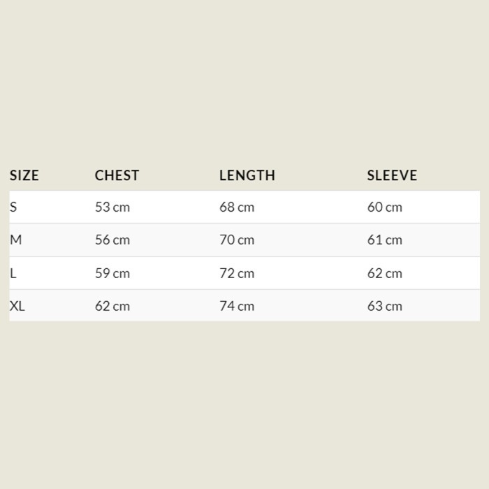
Task: Click the CHEST column header
Action: click(x=117, y=175)
